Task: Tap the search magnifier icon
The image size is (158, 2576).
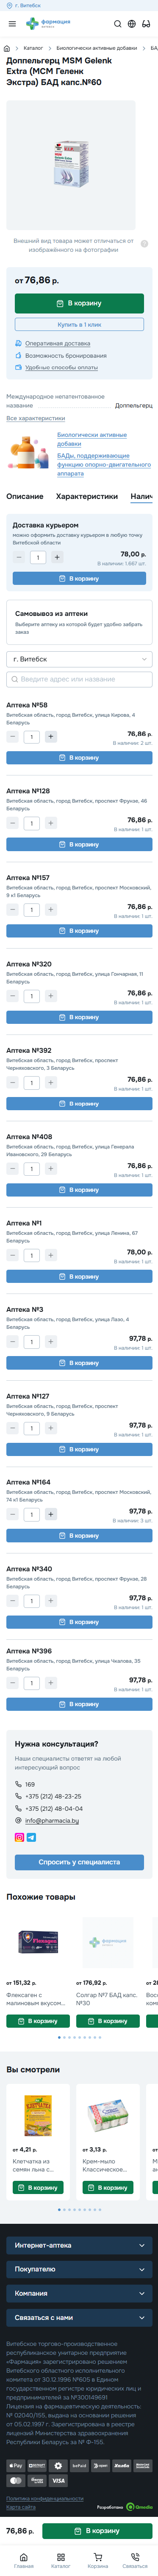Action: click(117, 24)
